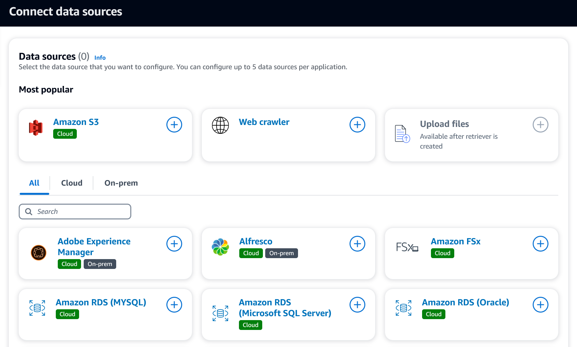The height and width of the screenshot is (347, 577).
Task: Click the Connect data sources page title
Action: pyautogui.click(x=66, y=12)
